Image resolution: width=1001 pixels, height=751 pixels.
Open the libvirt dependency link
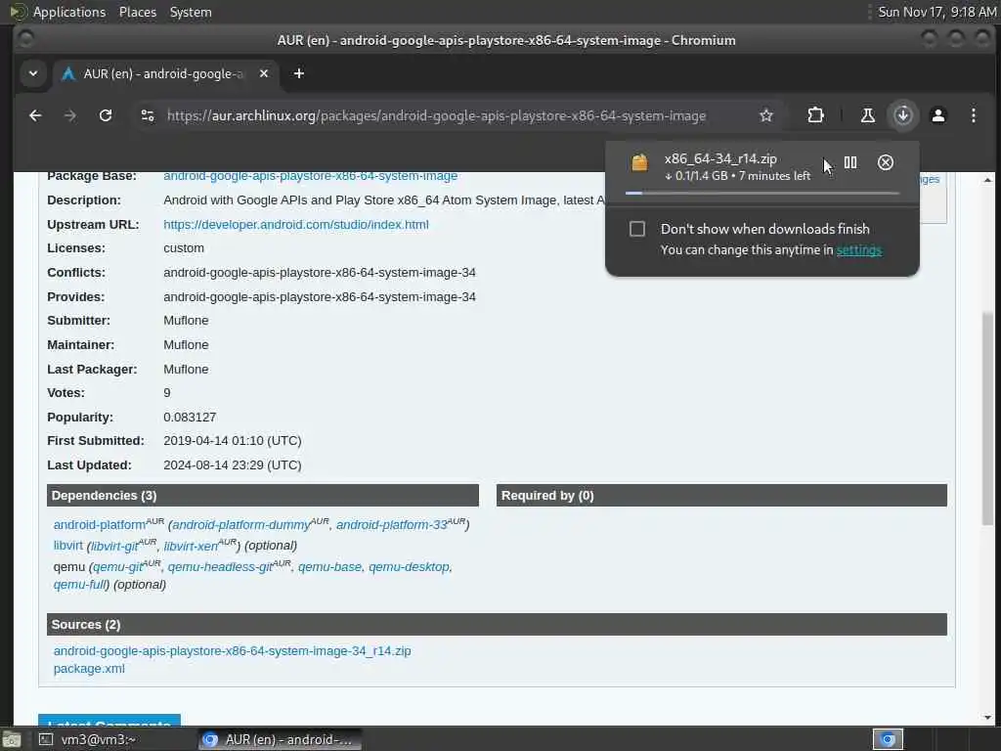coord(67,546)
